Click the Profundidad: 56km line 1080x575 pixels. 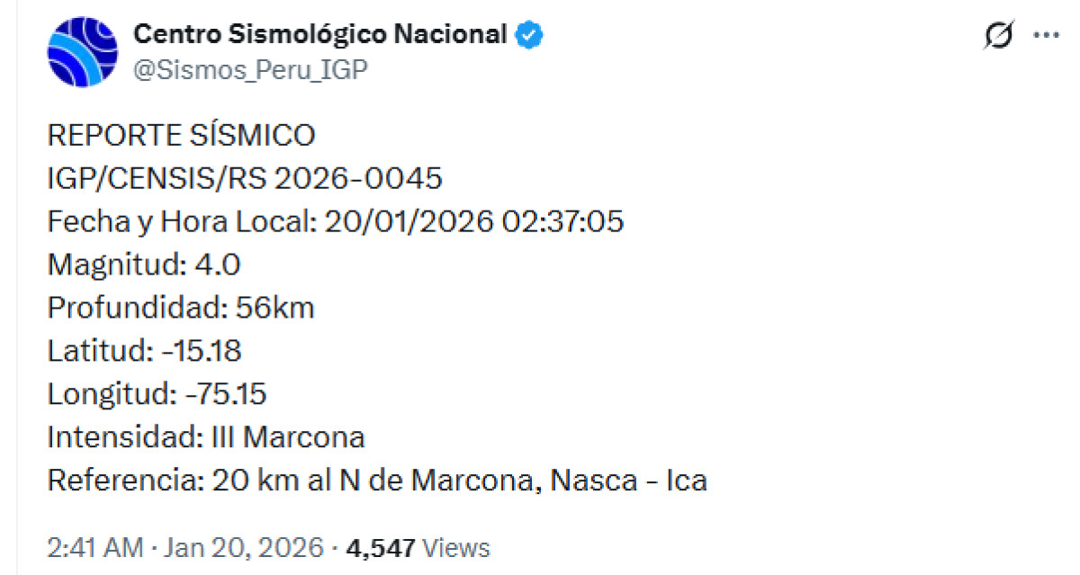pos(180,308)
